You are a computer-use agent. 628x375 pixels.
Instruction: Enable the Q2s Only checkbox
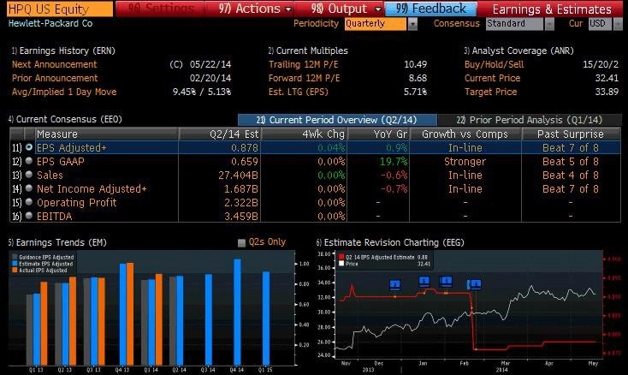(241, 243)
